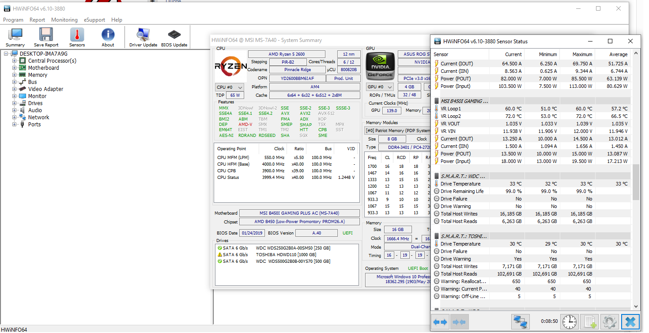The image size is (649, 333).
Task: Click the BIOS Date field 01/24/2019
Action: [253, 233]
